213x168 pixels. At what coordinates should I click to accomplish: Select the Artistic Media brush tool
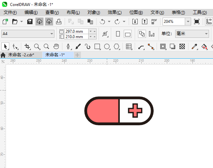tap(78, 46)
